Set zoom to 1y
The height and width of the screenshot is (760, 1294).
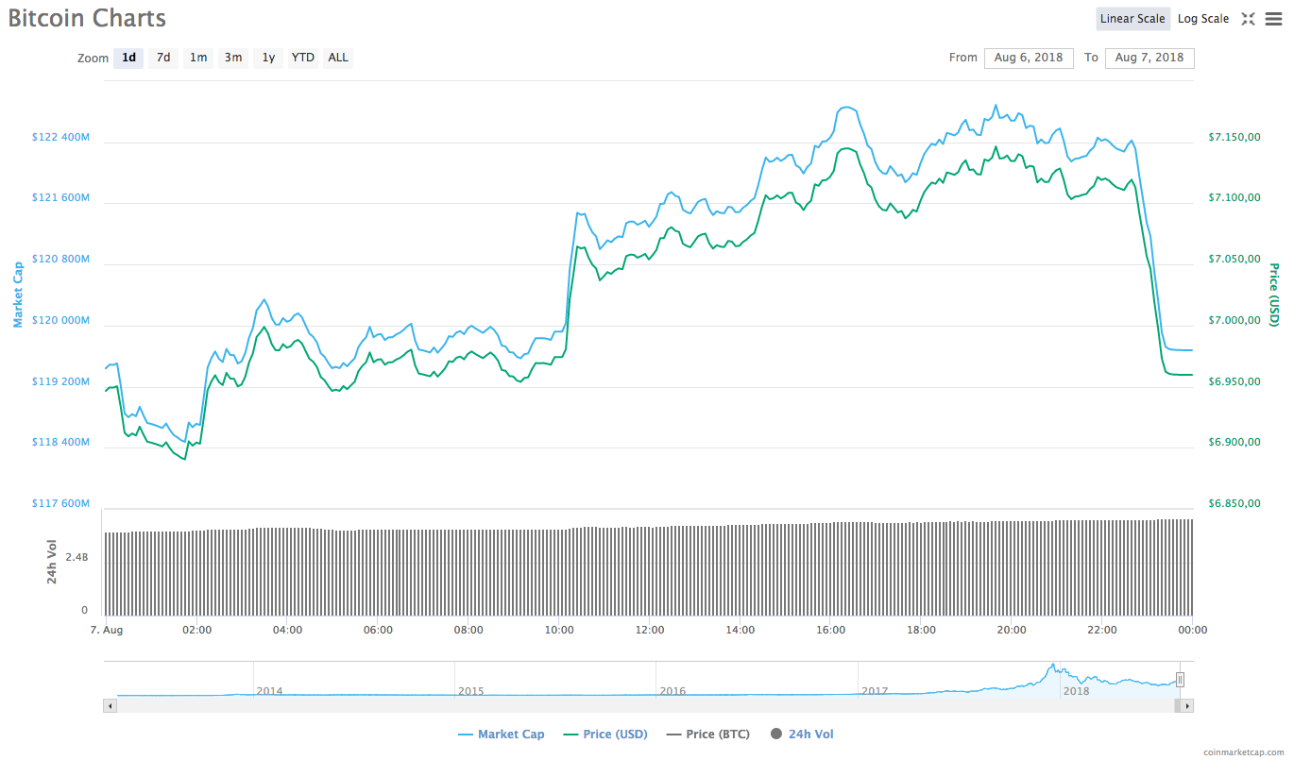[x=268, y=58]
